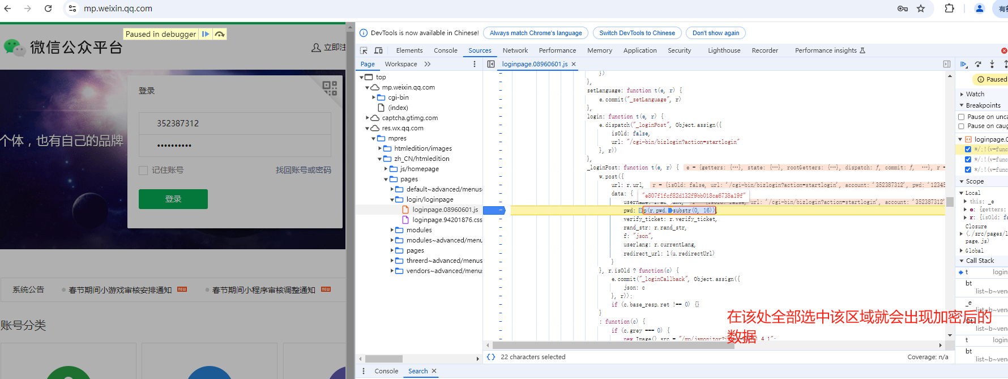Click Switch DevTools to Chinese button
Image resolution: width=1008 pixels, height=379 pixels.
coord(637,33)
